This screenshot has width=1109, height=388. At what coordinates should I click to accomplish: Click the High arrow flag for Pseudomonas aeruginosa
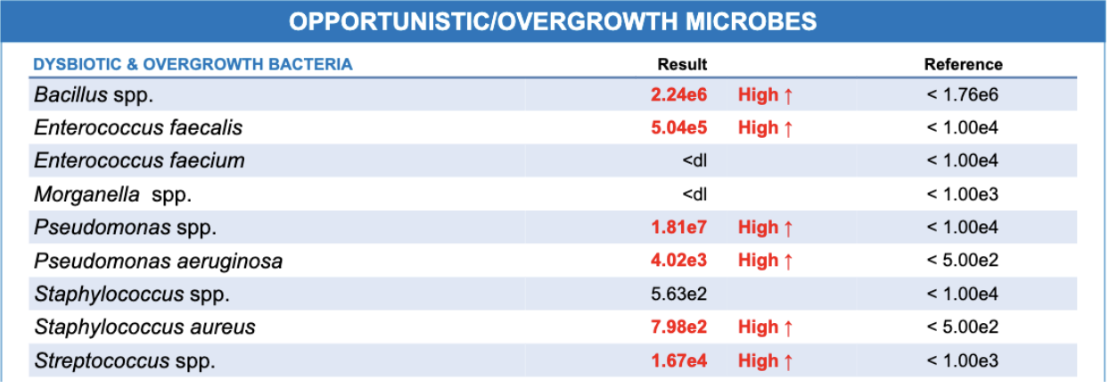[765, 261]
